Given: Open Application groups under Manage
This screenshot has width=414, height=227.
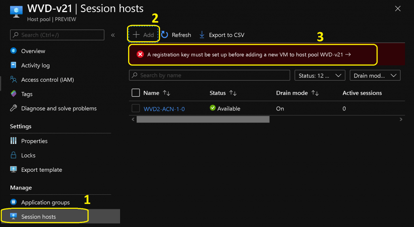Looking at the screenshot, I should coord(45,202).
